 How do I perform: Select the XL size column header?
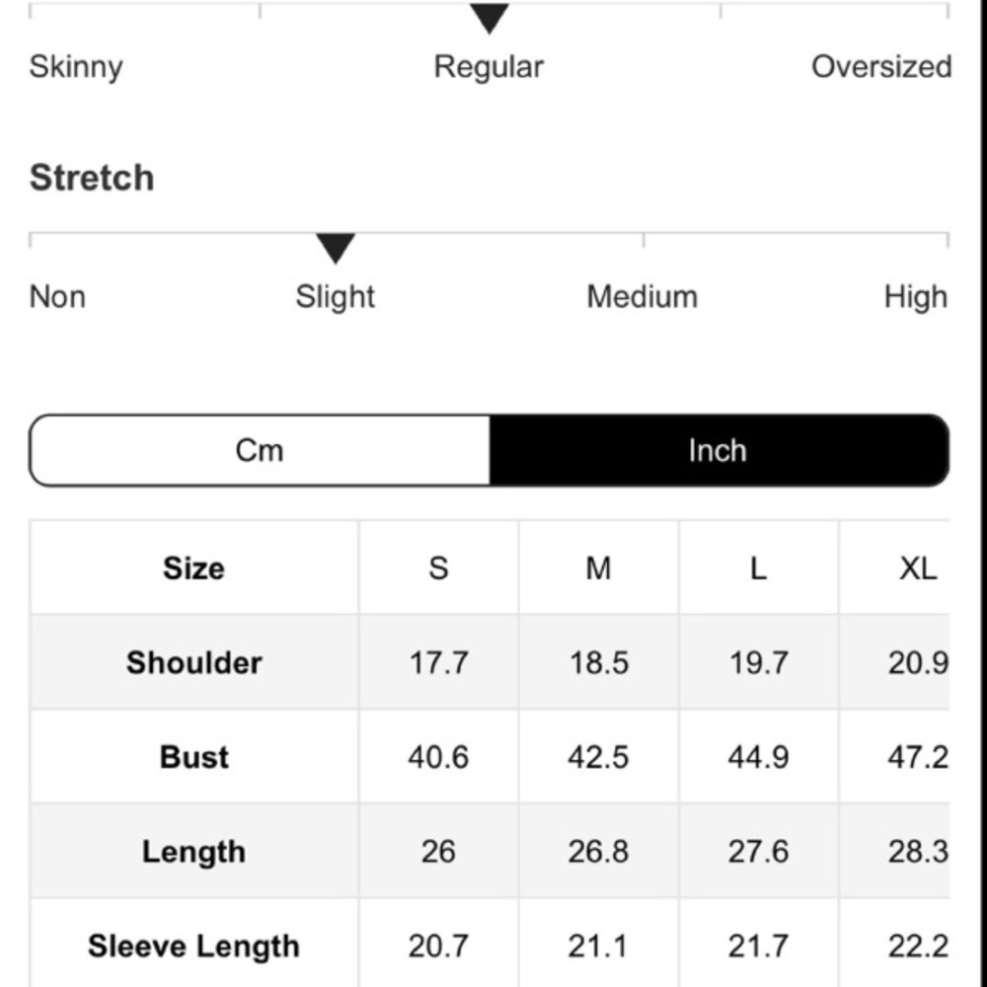pos(918,568)
